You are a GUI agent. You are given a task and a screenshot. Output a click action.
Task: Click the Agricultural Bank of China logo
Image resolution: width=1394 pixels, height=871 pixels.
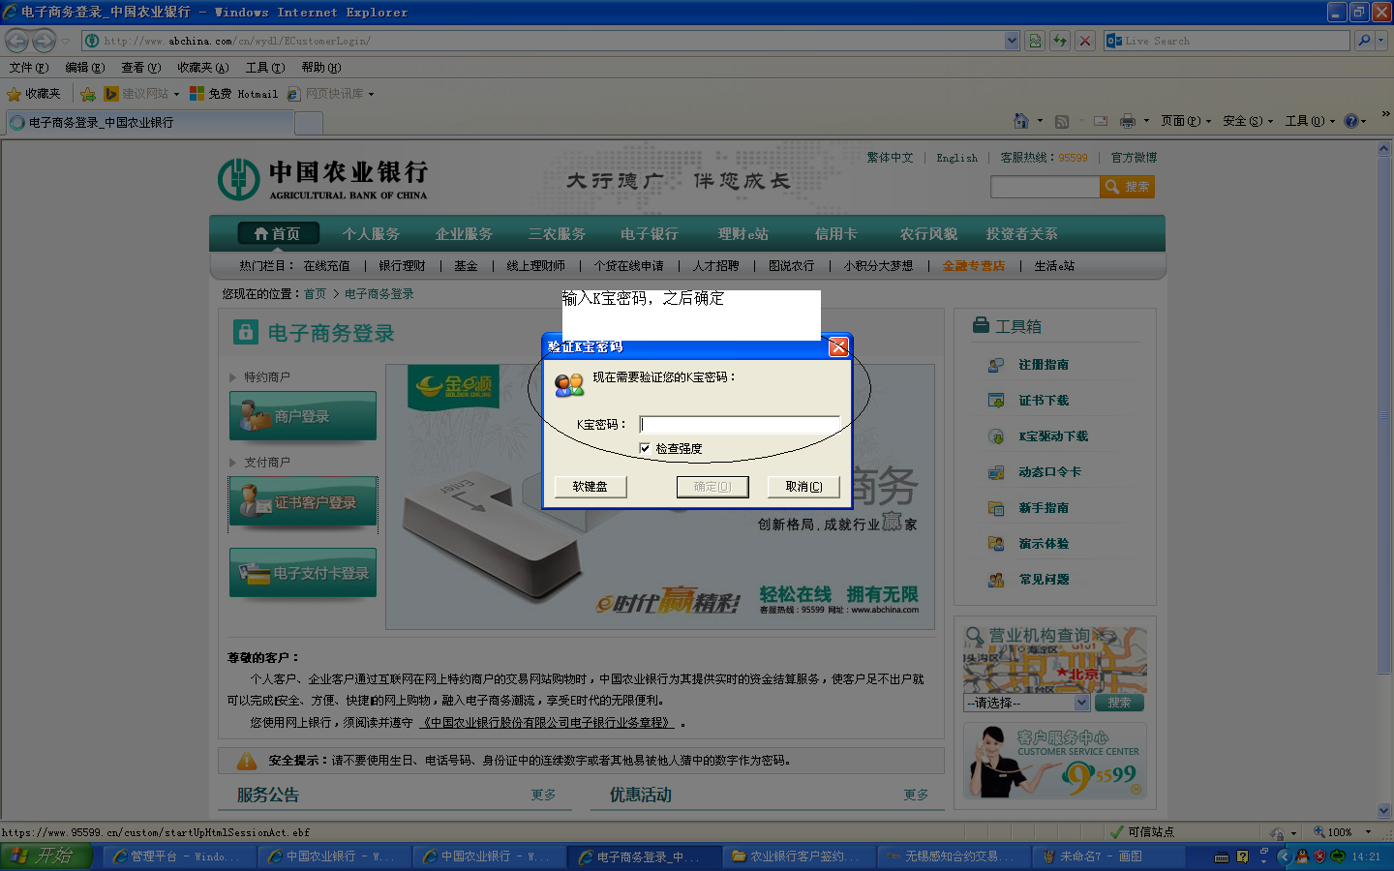pyautogui.click(x=322, y=179)
